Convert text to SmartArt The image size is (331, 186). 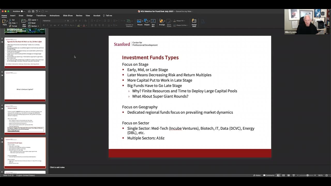coord(129,23)
